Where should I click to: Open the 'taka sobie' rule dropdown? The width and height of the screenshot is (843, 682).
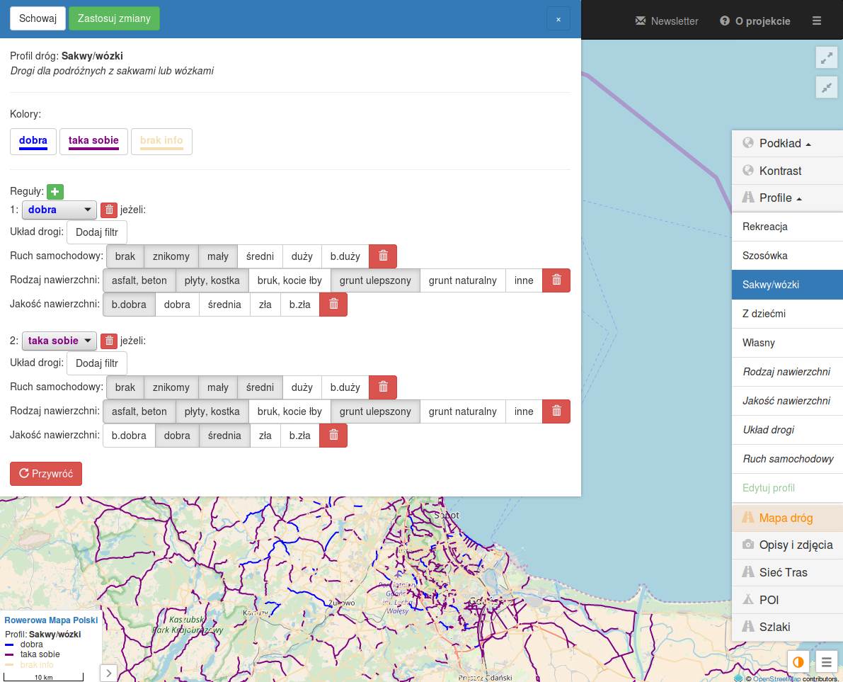coord(59,341)
